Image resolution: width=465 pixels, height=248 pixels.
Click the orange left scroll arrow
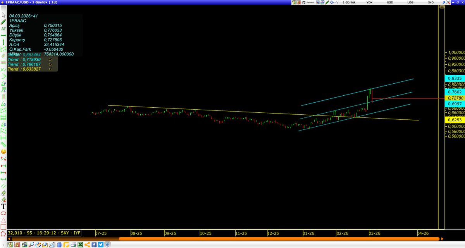[9, 239]
